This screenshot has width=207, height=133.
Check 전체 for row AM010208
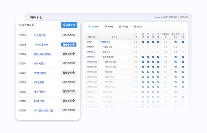coord(136,77)
